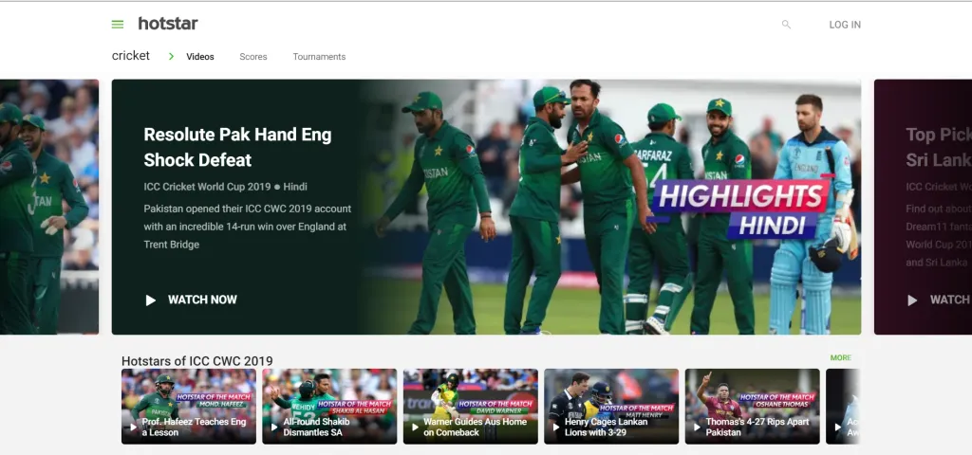Click the green chevron after cricket
The image size is (972, 455).
coord(171,56)
